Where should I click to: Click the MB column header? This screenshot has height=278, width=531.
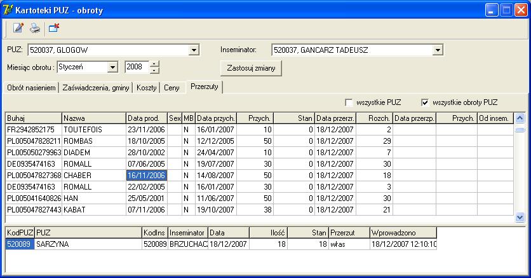click(x=189, y=118)
